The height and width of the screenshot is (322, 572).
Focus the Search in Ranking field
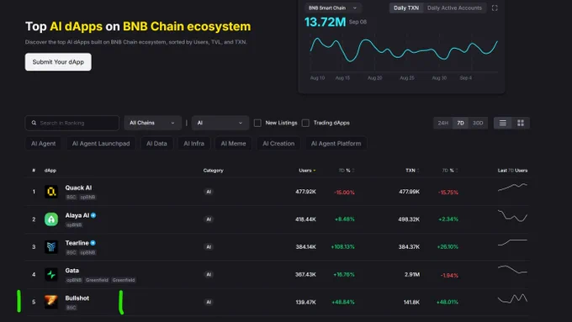tap(71, 123)
